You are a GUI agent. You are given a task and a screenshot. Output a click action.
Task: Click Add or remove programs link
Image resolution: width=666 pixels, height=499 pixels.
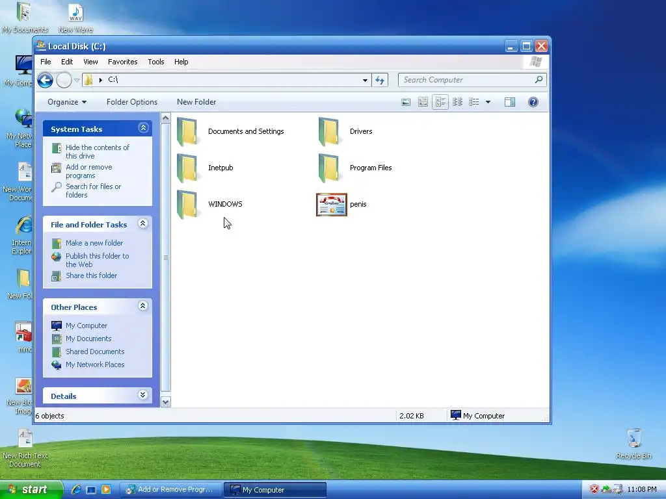(x=88, y=171)
